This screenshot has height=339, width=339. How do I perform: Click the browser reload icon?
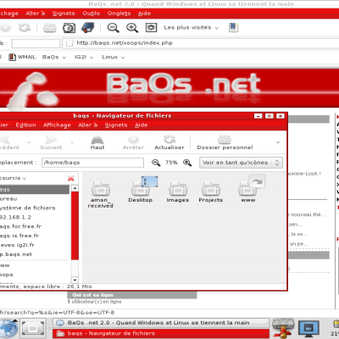click(x=25, y=28)
